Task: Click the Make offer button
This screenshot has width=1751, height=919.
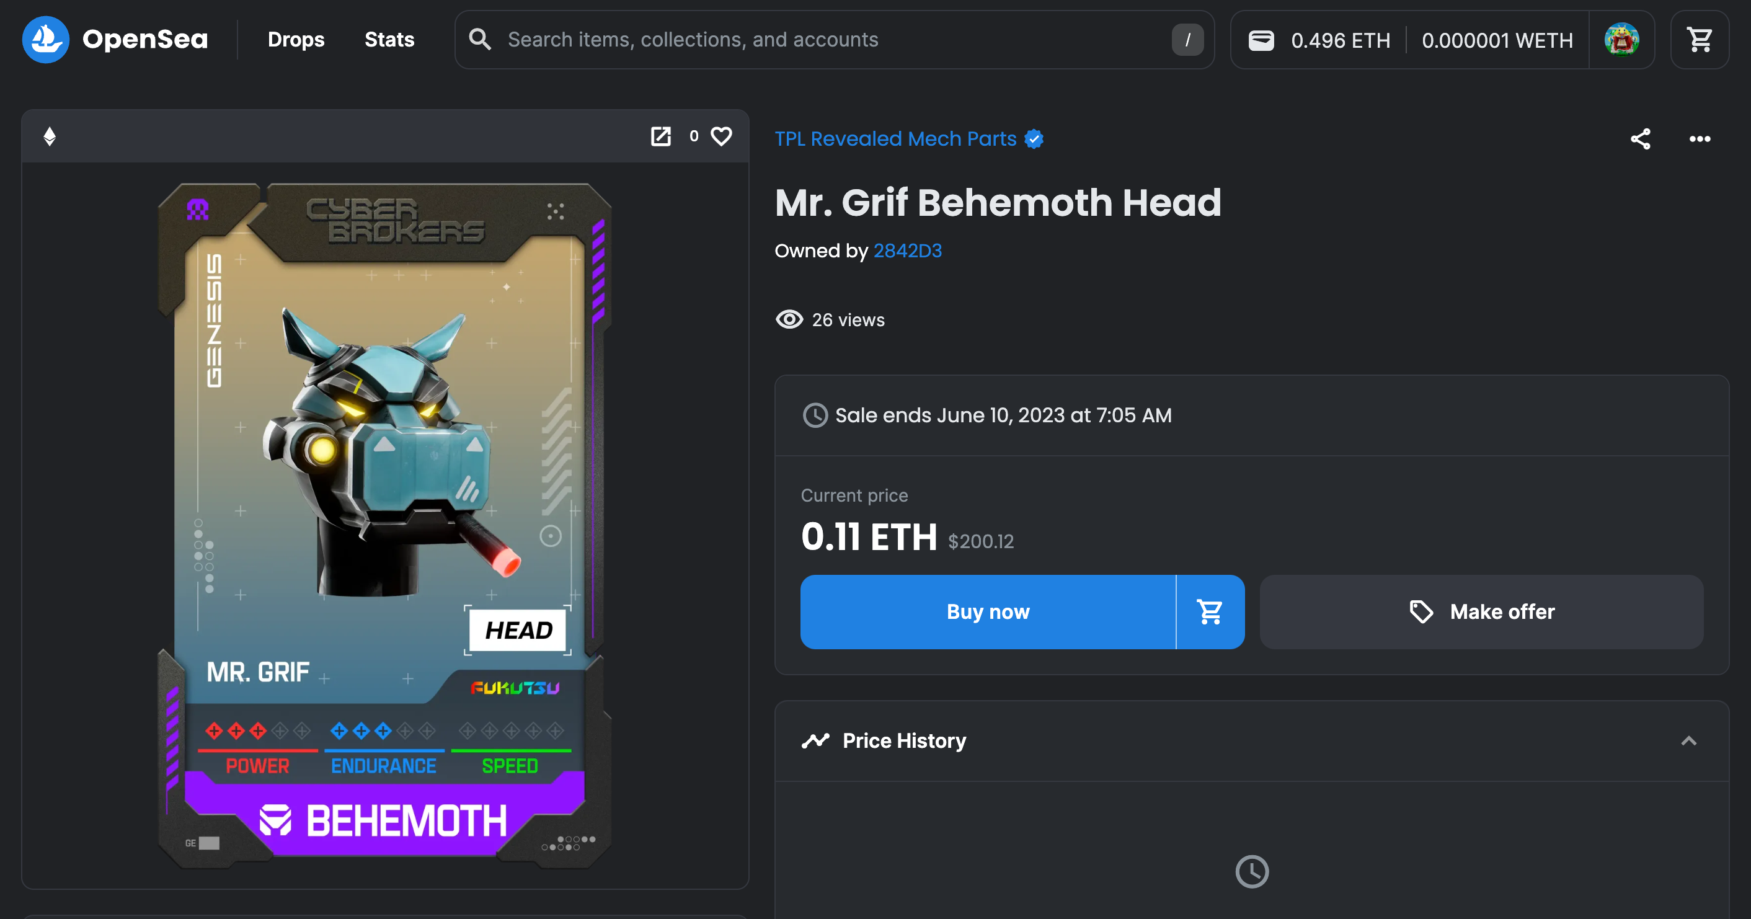Action: click(1481, 612)
